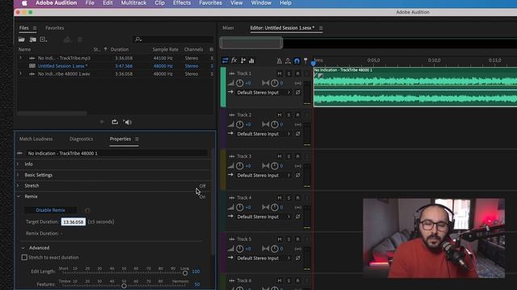517x290 pixels.
Task: Click Track 1 volume knob
Action: pyautogui.click(x=240, y=83)
